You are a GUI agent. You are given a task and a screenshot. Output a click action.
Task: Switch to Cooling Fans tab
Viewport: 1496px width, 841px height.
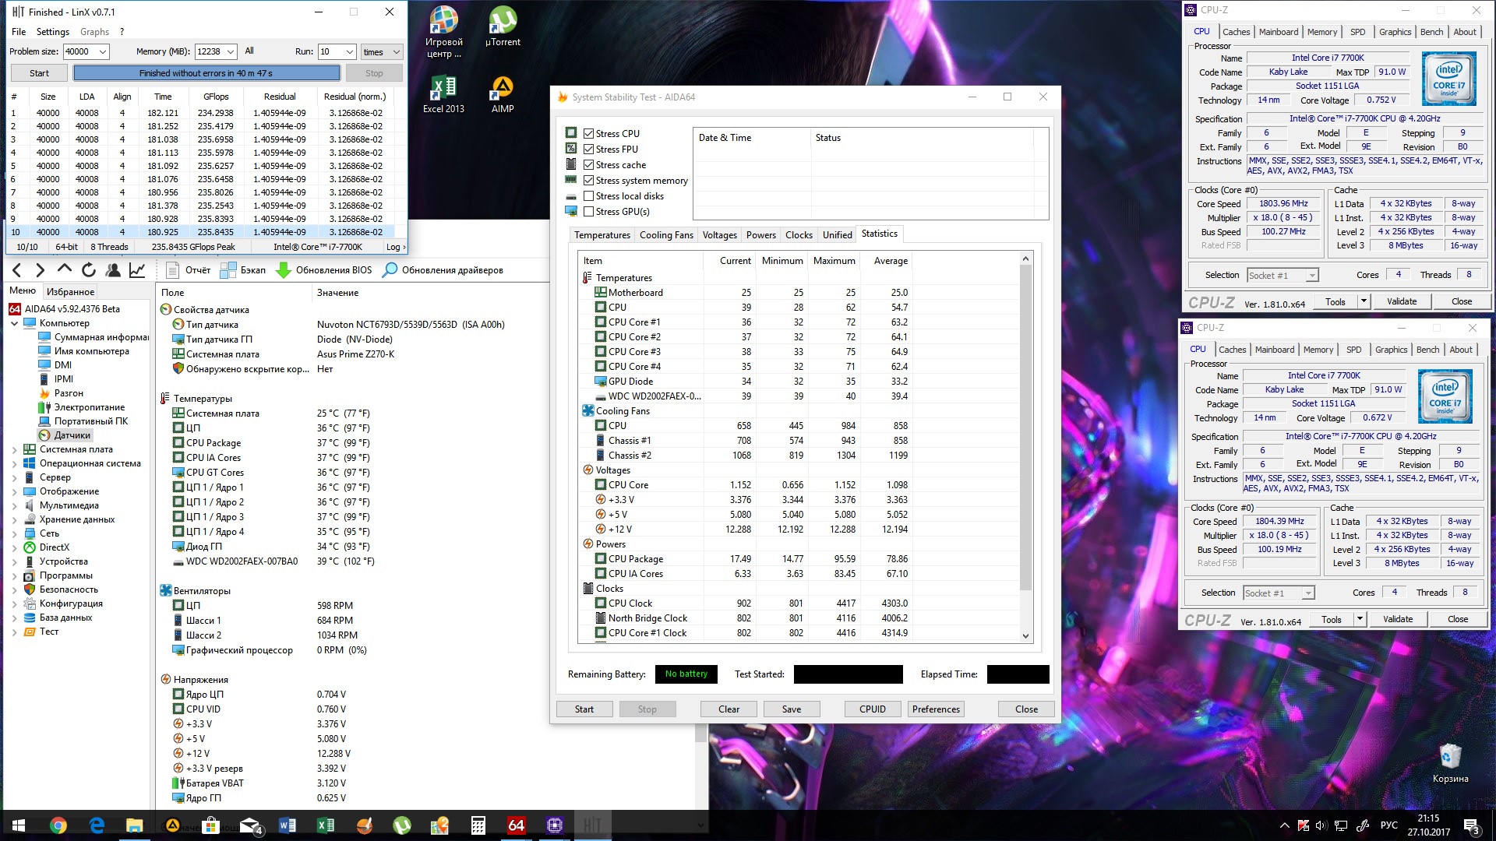[666, 235]
